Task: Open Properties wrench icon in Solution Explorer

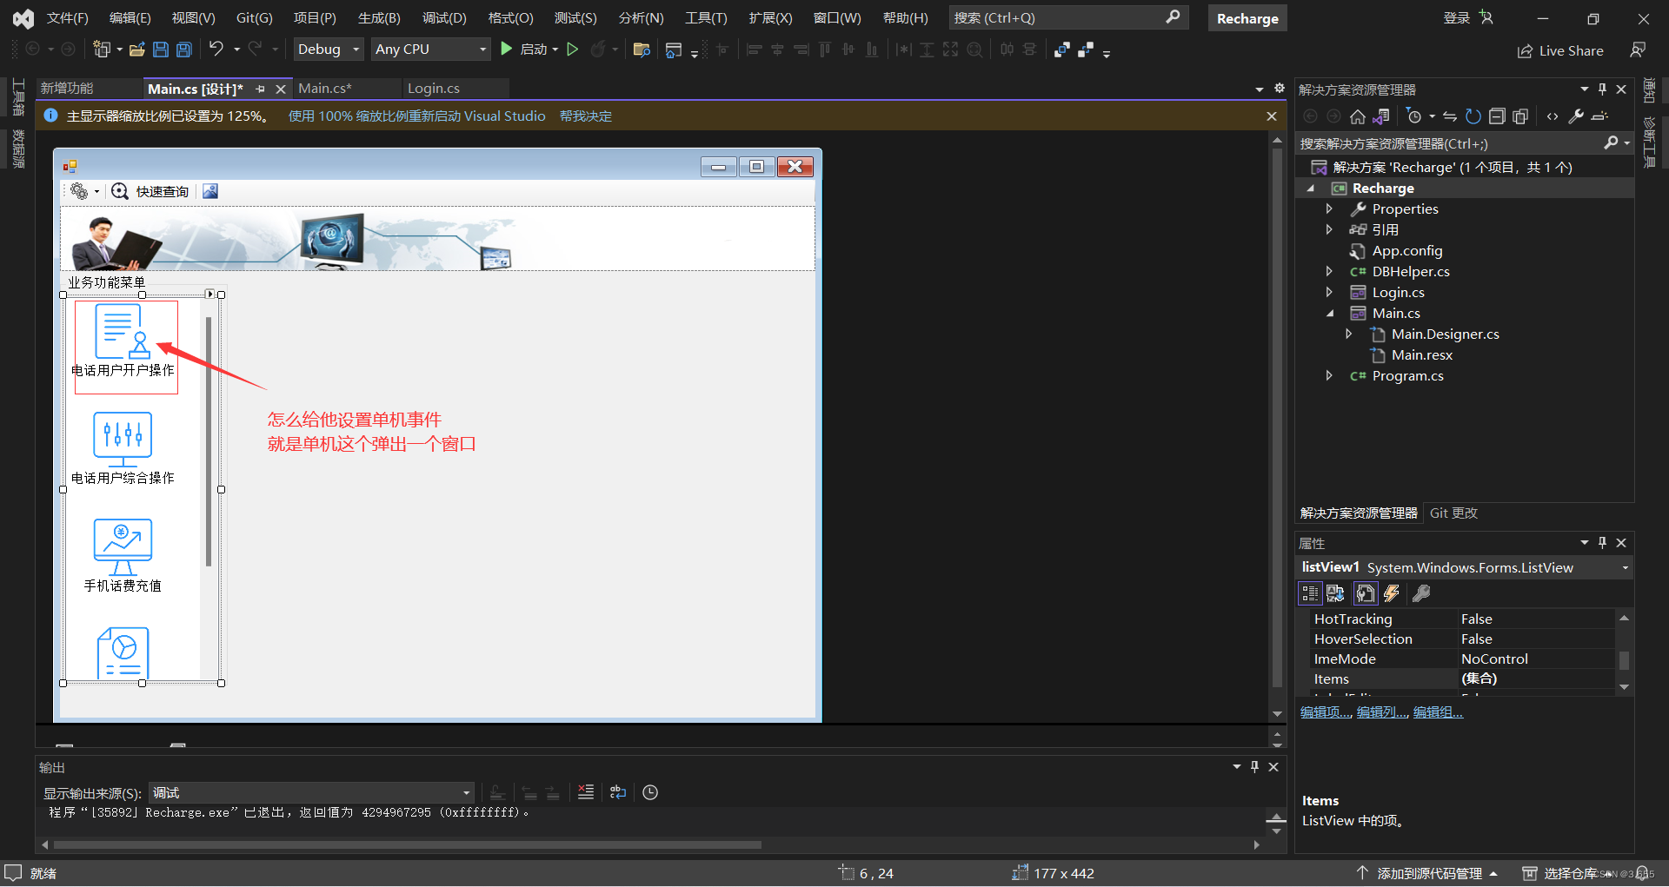Action: 1576,116
